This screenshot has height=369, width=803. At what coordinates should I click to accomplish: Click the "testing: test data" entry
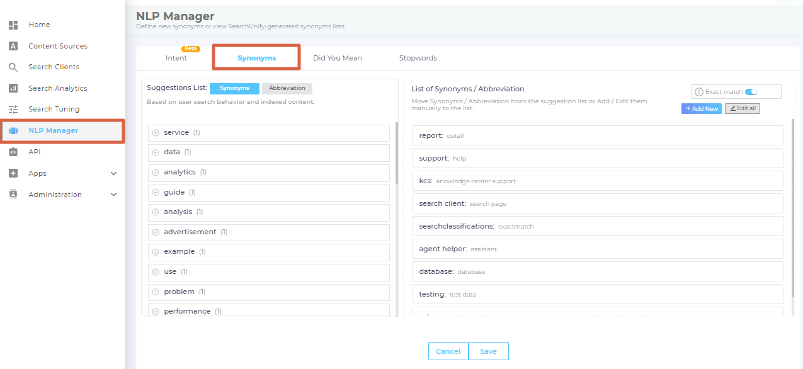pyautogui.click(x=598, y=294)
